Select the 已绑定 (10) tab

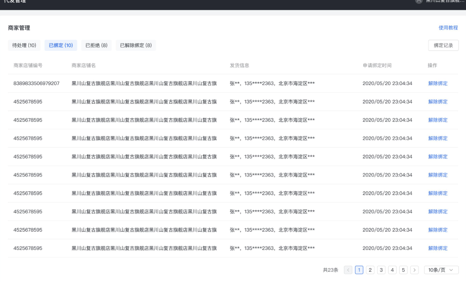(60, 45)
